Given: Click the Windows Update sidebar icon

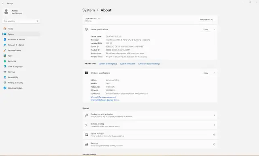Looking at the screenshot, I should (x=5, y=88).
